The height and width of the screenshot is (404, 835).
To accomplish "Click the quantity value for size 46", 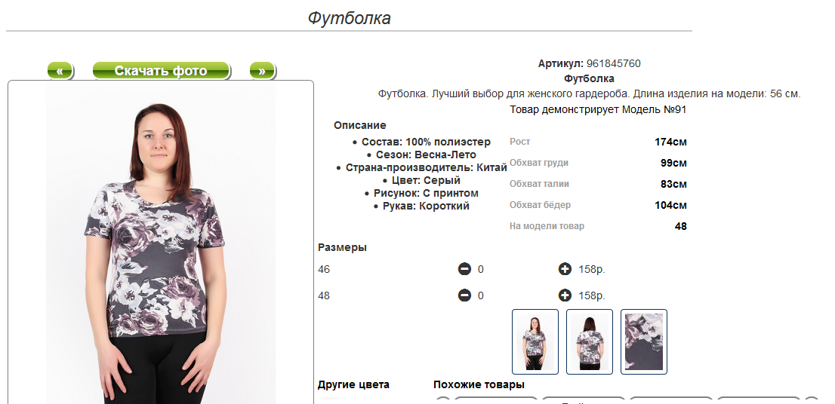I will 481,270.
